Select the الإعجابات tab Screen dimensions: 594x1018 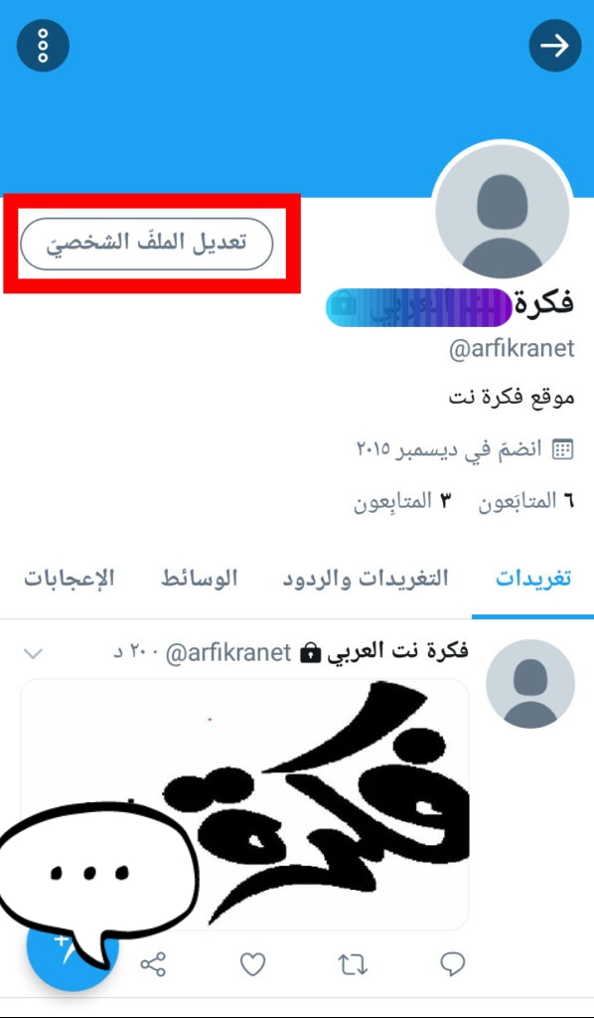coord(70,578)
